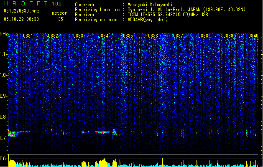Click the 0835 time marker

click(x=128, y=36)
